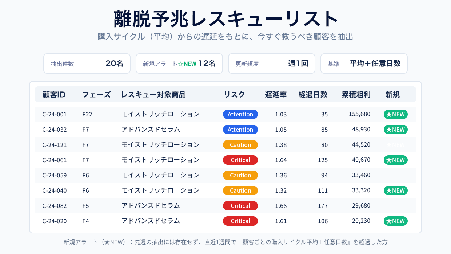Click the ★NEW badge in the C-24-032 row

tap(395, 130)
